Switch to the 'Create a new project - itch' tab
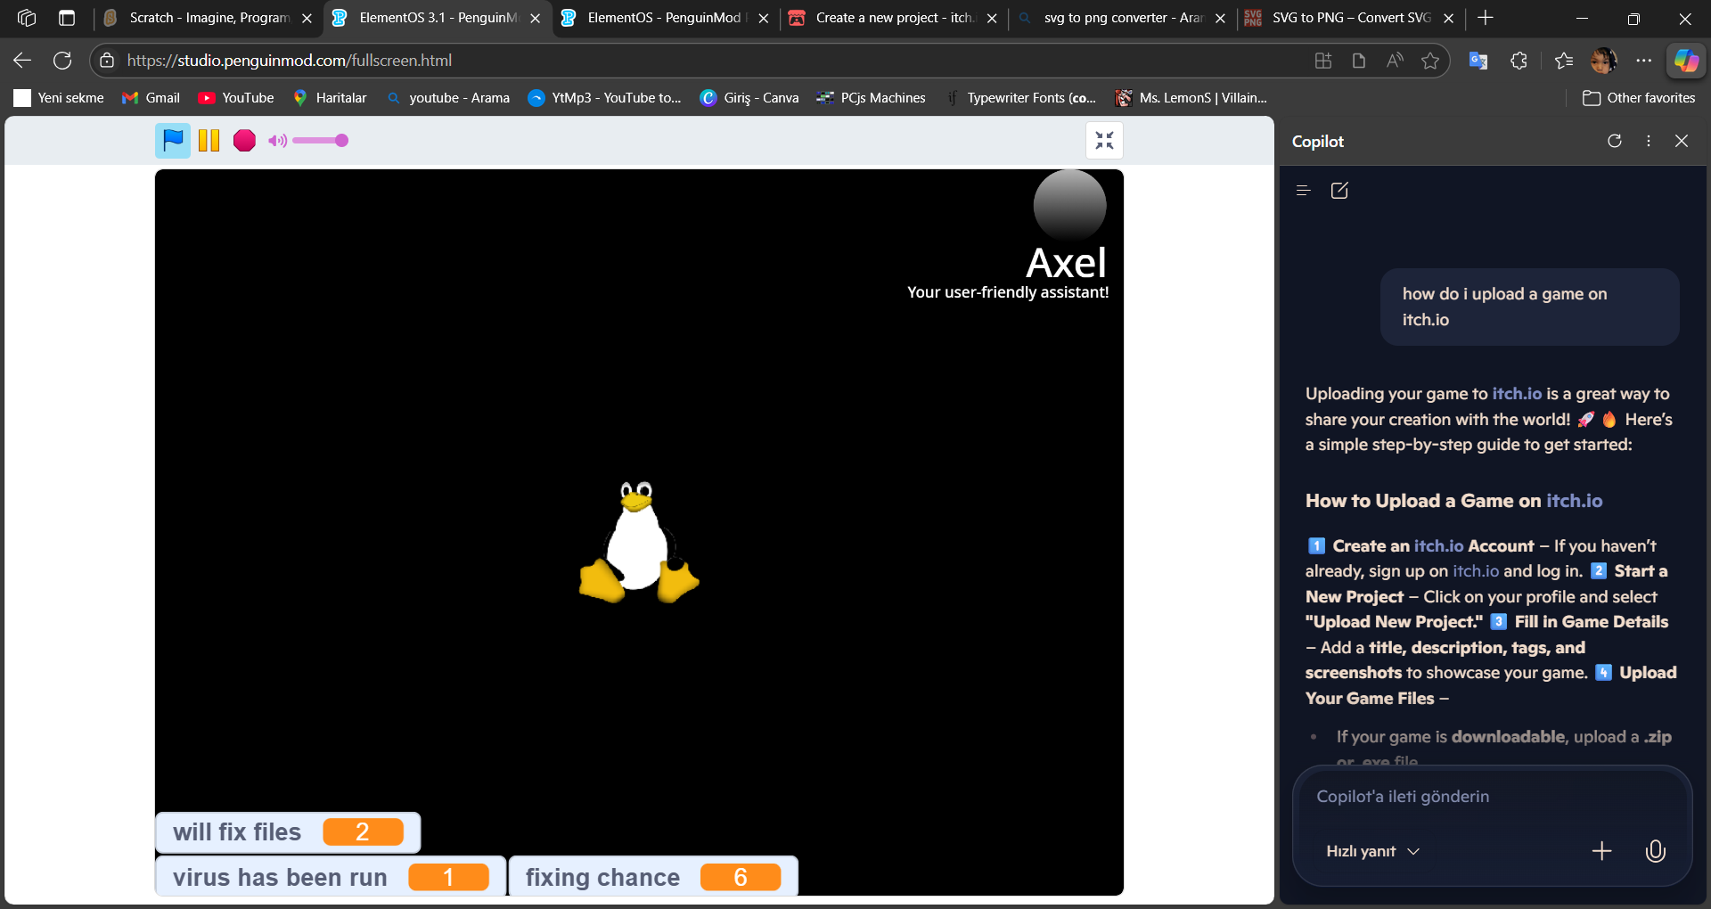Viewport: 1711px width, 909px height. pyautogui.click(x=894, y=18)
